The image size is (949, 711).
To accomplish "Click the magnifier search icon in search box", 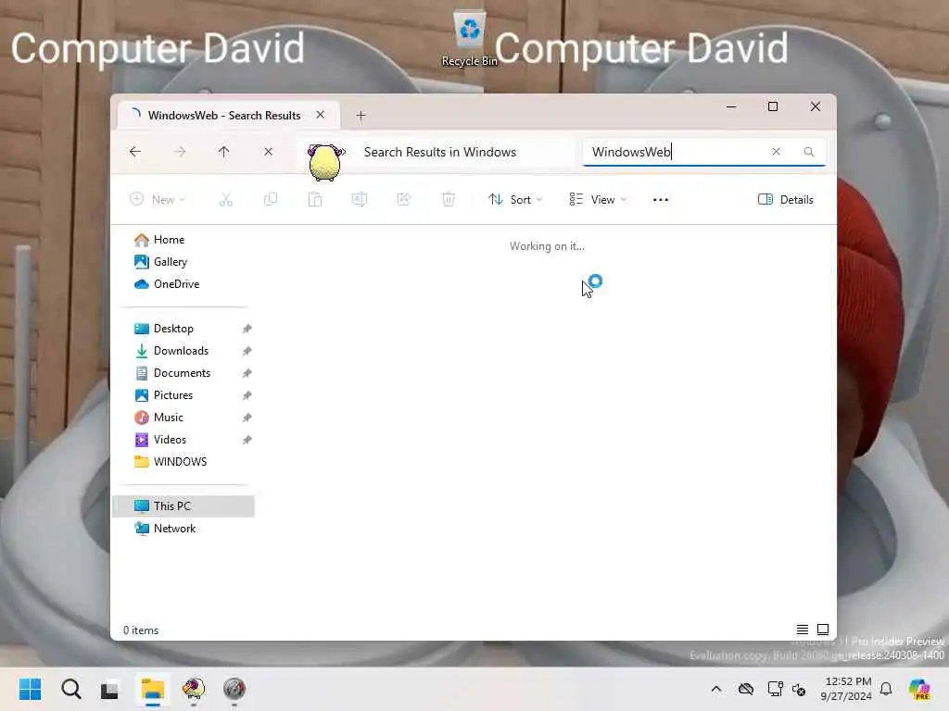I will tap(808, 152).
